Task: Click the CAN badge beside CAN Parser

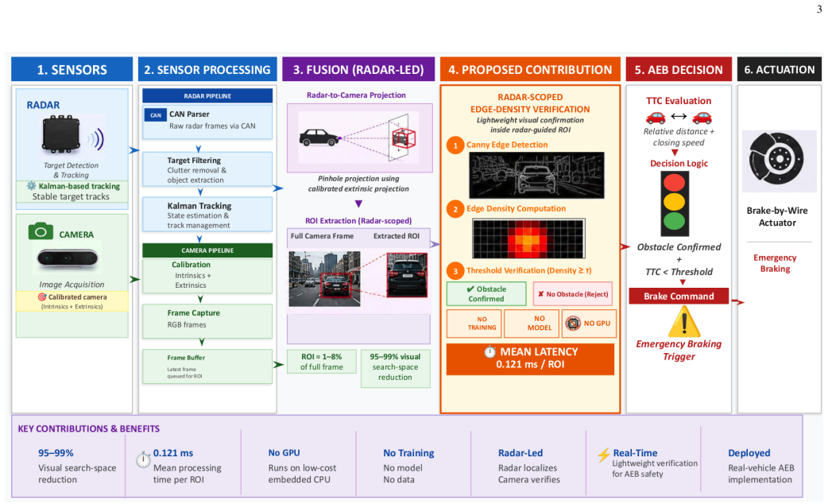Action: point(156,114)
